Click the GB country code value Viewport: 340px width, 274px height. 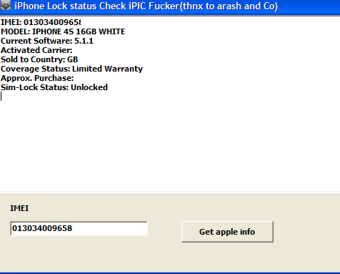pyautogui.click(x=73, y=59)
